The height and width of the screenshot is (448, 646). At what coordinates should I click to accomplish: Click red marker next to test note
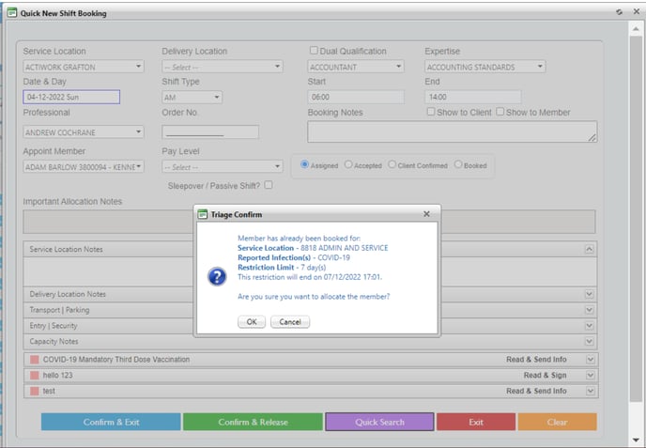point(35,391)
